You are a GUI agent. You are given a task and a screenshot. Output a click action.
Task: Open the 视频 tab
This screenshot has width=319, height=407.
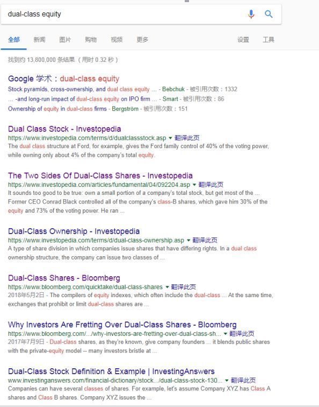pyautogui.click(x=117, y=40)
